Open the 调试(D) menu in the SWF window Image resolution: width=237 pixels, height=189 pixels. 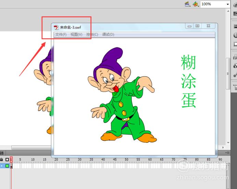(108, 35)
